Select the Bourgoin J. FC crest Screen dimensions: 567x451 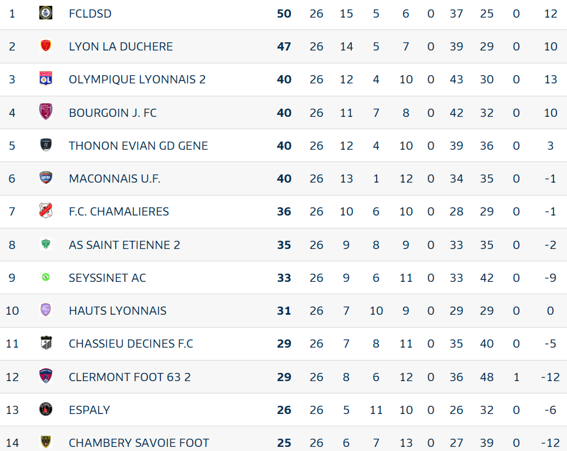click(46, 112)
